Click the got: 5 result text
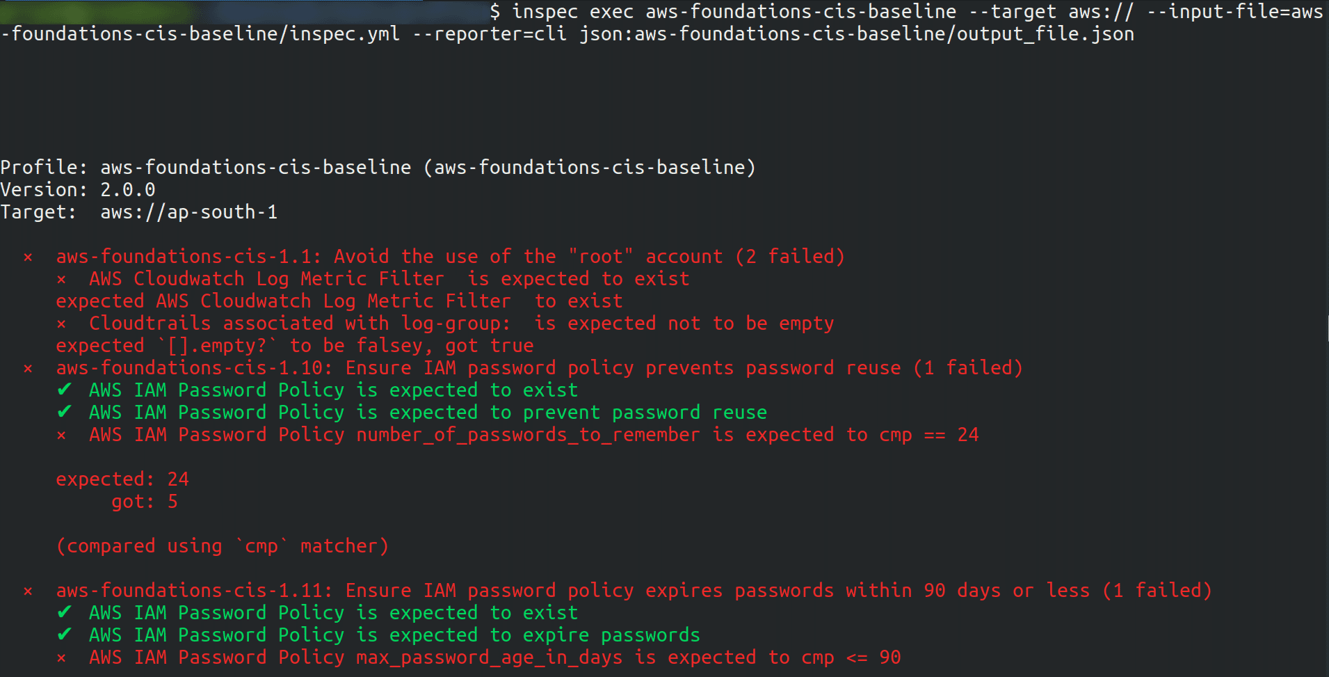The image size is (1329, 677). pos(145,502)
